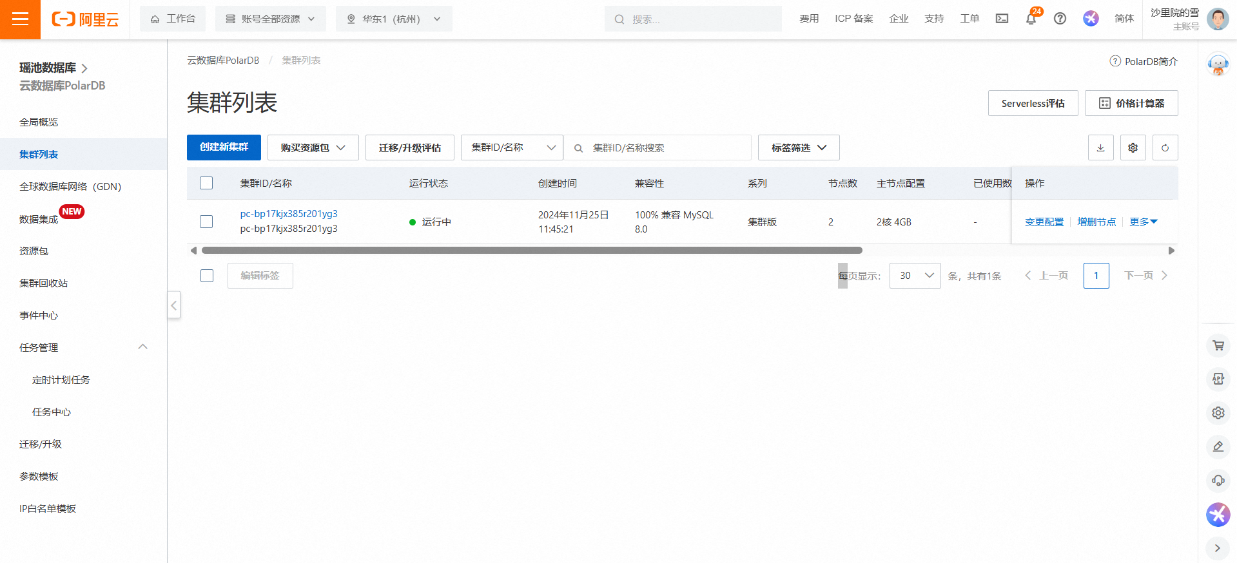Click the 创建新集群 button
1237x563 pixels.
224,148
